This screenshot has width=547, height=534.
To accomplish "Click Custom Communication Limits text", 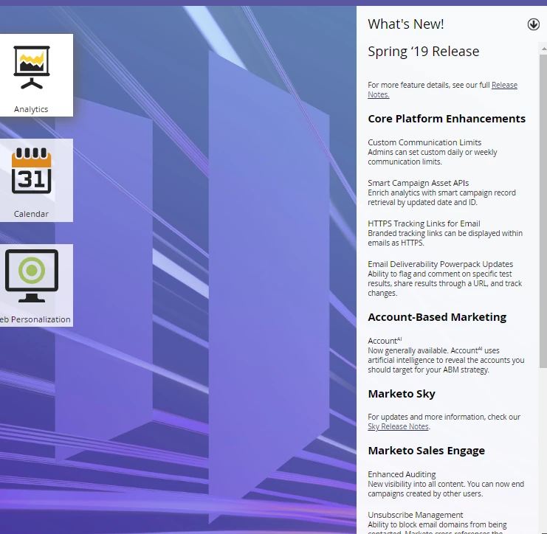I will click(424, 142).
